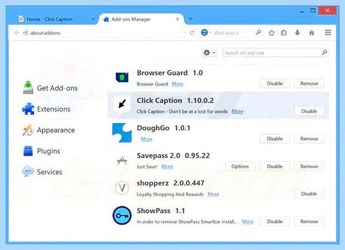Remove the Browser Guard extension
The height and width of the screenshot is (250, 345).
(309, 84)
